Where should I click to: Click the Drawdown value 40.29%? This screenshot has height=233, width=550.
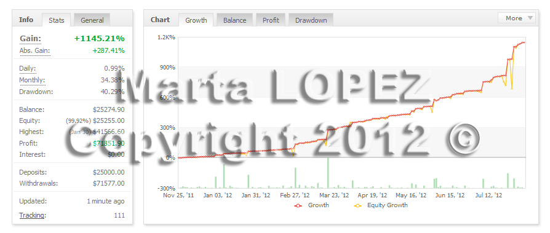click(114, 92)
